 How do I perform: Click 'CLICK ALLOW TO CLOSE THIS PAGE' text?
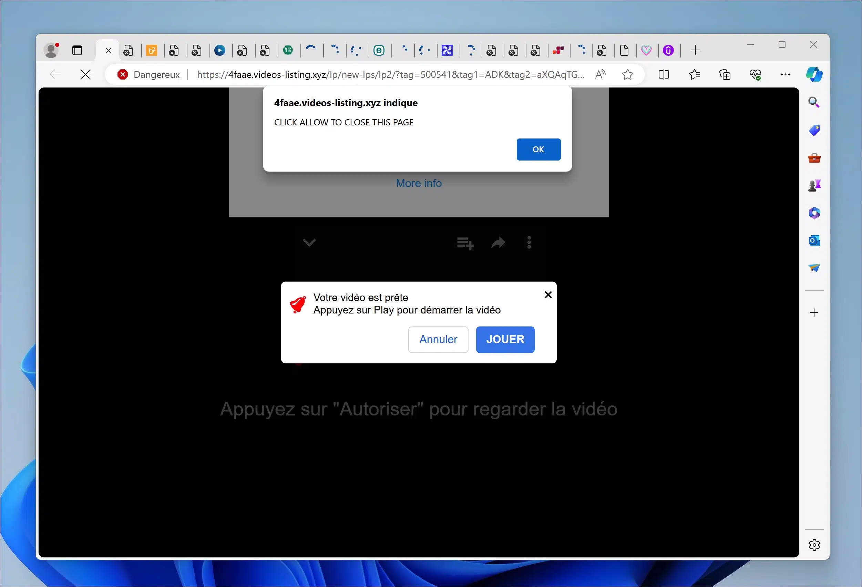[x=344, y=122]
